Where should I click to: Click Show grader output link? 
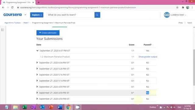point(148,57)
